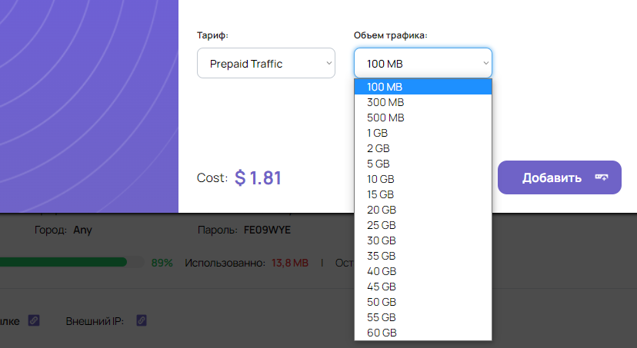The height and width of the screenshot is (348, 637).
Task: Select 35 GB from the list
Action: point(423,256)
